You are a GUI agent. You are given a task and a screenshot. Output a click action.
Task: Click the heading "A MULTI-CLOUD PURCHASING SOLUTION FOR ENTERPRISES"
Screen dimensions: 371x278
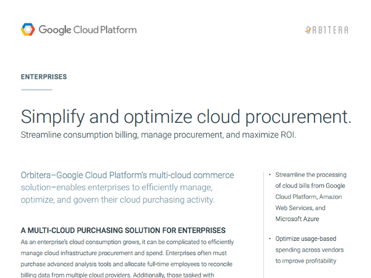point(123,230)
